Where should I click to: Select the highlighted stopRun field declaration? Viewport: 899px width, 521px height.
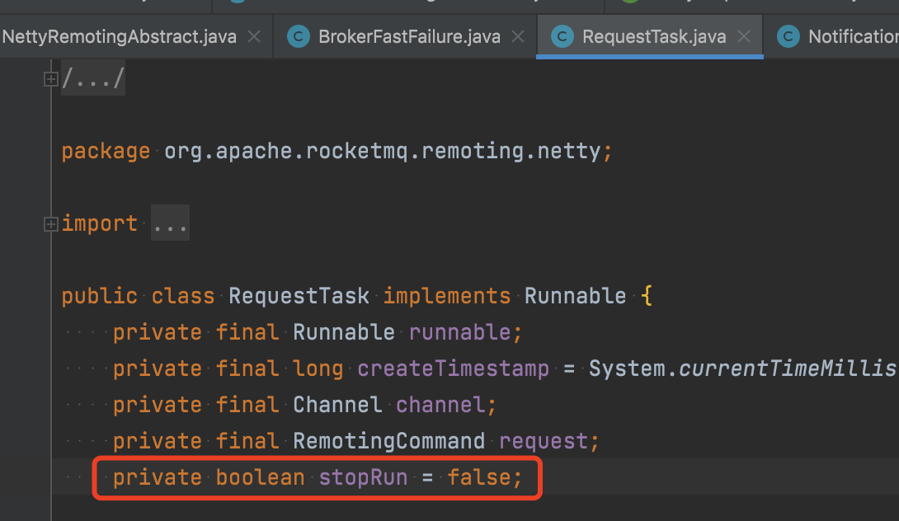click(x=316, y=477)
